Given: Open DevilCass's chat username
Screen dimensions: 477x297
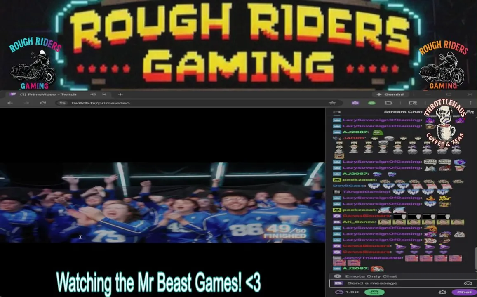Looking at the screenshot, I should point(349,186).
